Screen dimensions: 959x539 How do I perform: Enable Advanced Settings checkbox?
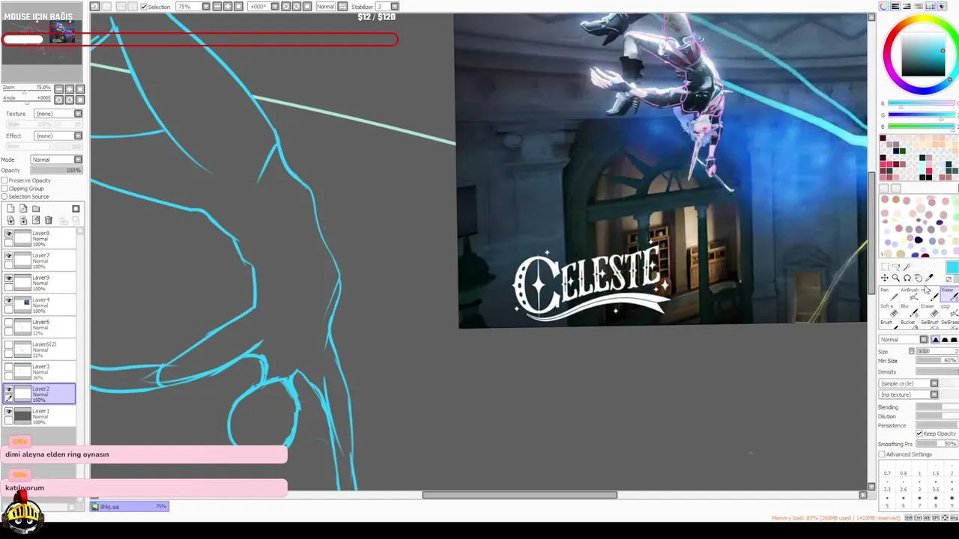point(882,454)
